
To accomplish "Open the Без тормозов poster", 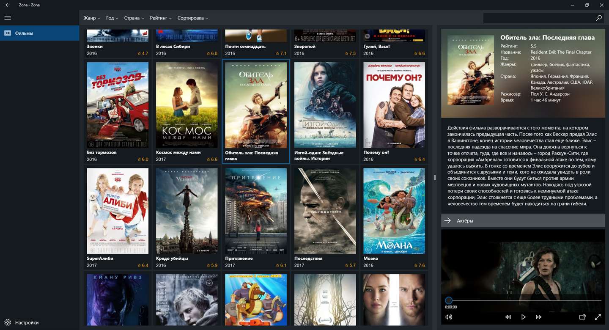I will [x=118, y=105].
